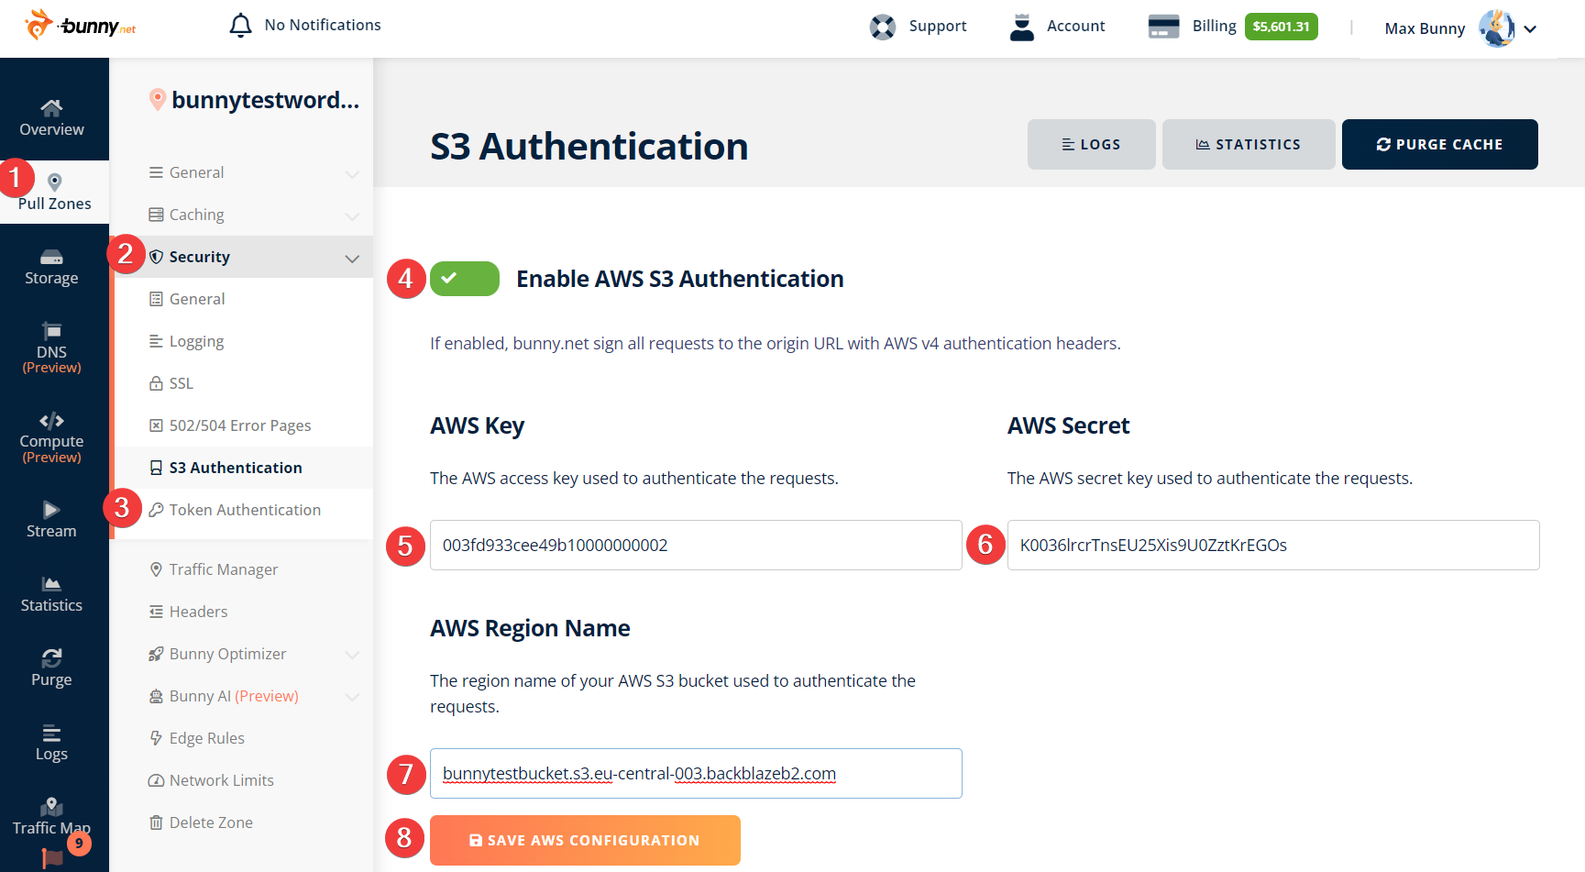Select S3 Authentication menu item

coord(244,468)
